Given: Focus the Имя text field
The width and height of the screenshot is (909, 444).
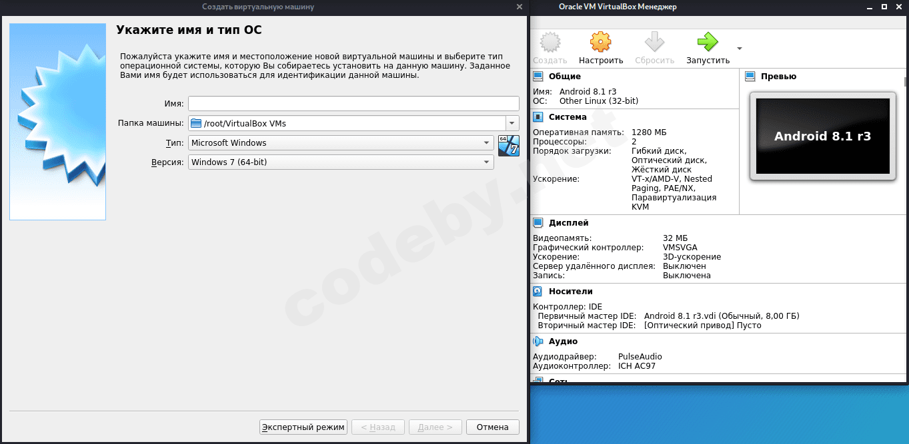Looking at the screenshot, I should (353, 103).
